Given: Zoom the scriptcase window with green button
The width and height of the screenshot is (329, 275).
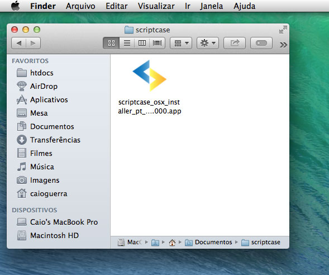Looking at the screenshot, I should [x=37, y=30].
